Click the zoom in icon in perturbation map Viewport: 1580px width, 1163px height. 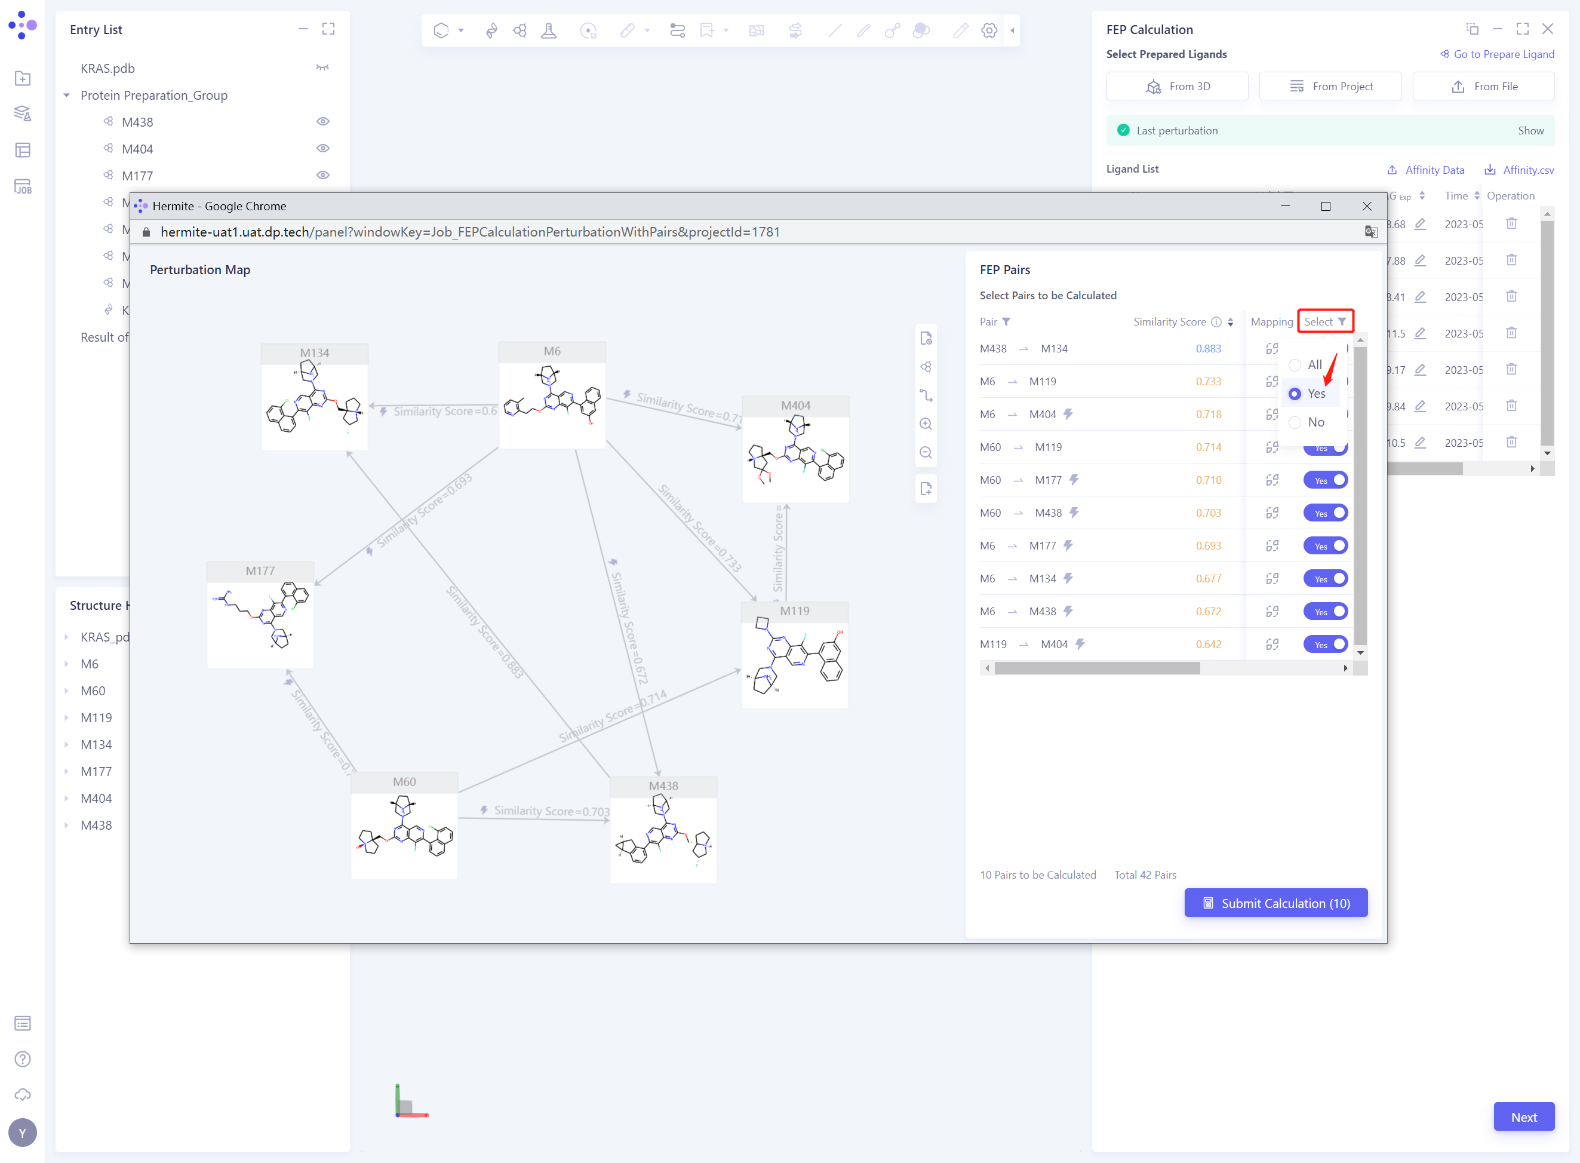(926, 424)
